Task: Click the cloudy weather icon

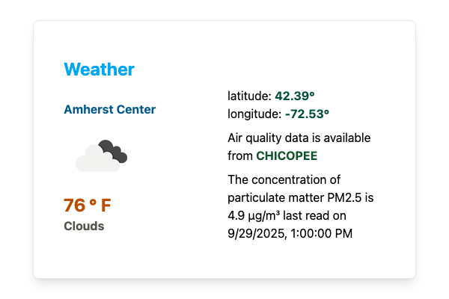Action: (x=101, y=155)
